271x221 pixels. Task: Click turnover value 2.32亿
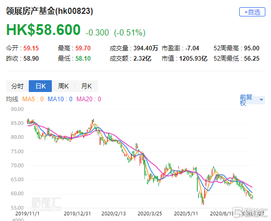pyautogui.click(x=142, y=59)
